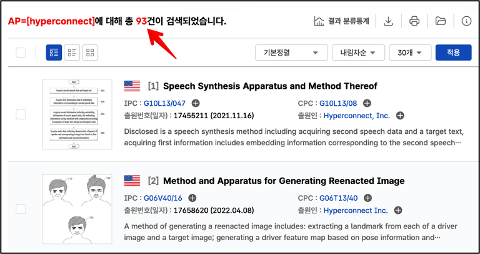Follow IPC link G10L13/047
The height and width of the screenshot is (254, 480).
pyautogui.click(x=165, y=103)
